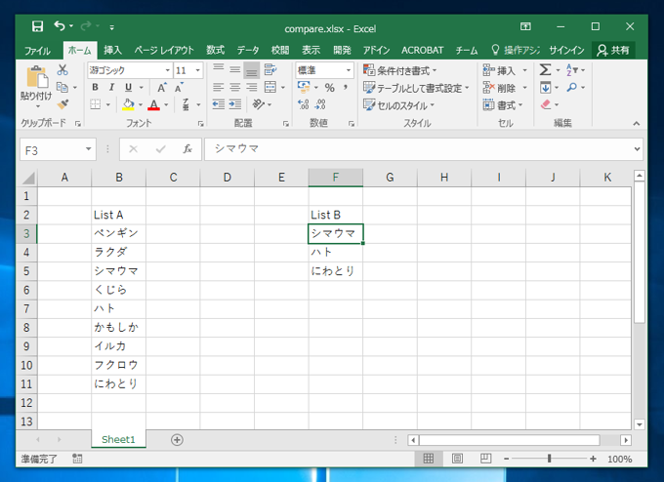Screen dimensions: 664x482
Task: Adjust the zoom slider handle
Action: click(549, 459)
